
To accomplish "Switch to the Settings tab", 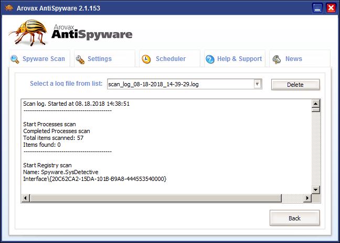I will coord(105,59).
